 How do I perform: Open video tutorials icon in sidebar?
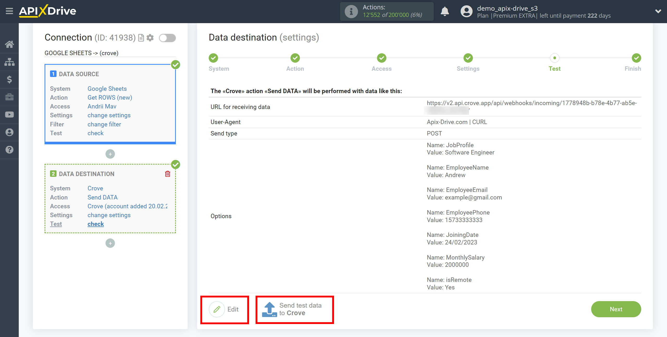(9, 115)
